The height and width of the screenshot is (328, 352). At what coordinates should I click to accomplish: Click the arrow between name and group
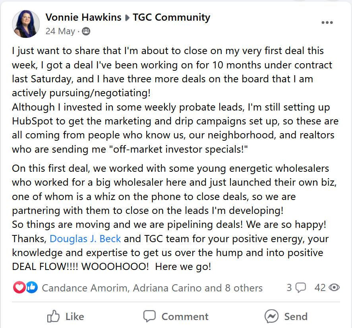click(x=127, y=18)
